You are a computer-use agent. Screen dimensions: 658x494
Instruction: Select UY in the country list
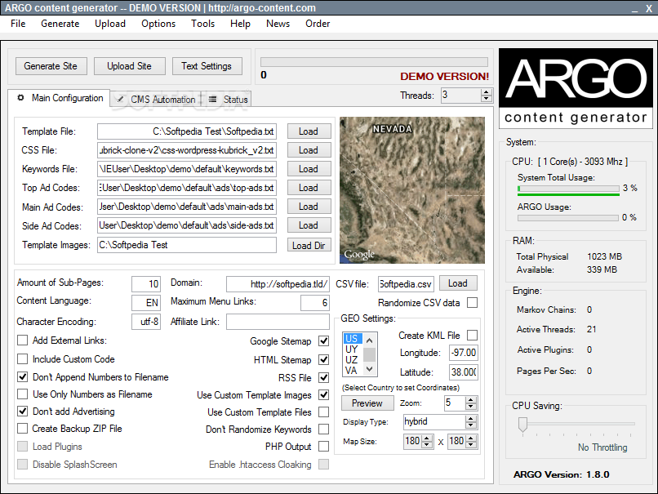coord(352,349)
